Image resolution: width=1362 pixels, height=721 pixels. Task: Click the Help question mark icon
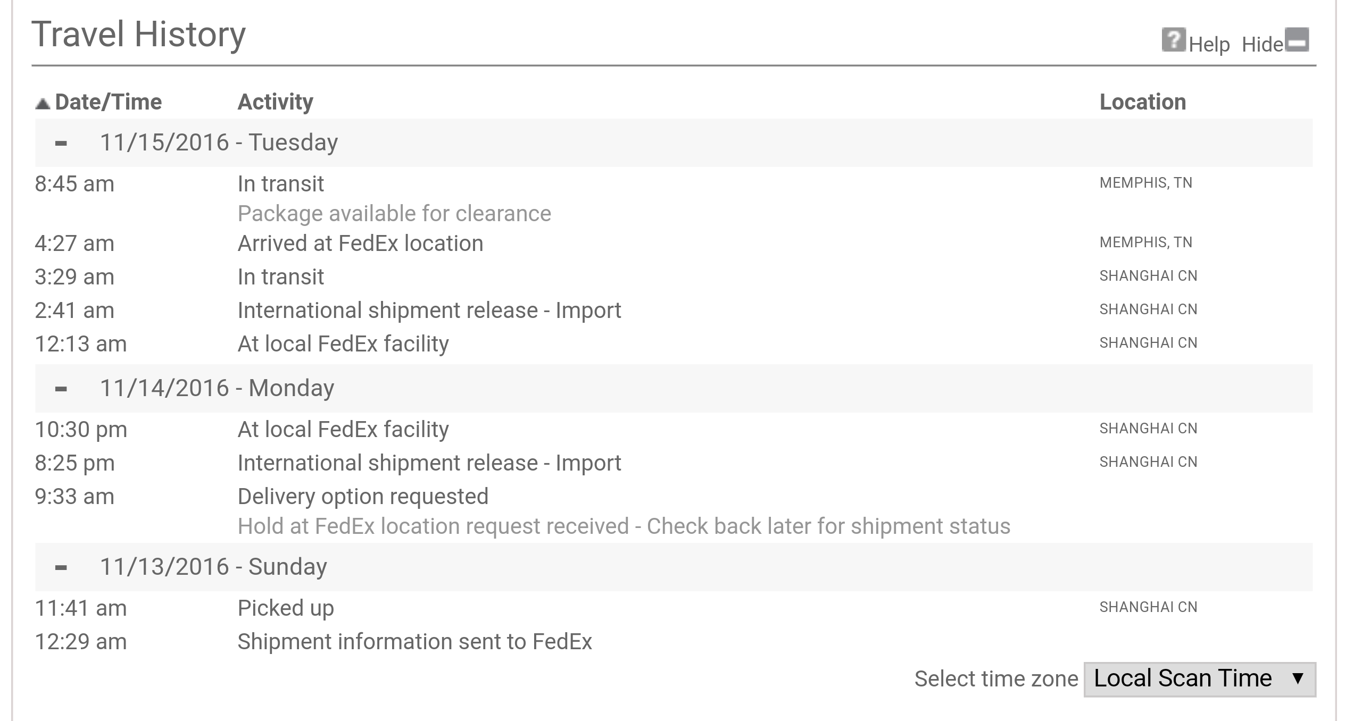(1174, 39)
